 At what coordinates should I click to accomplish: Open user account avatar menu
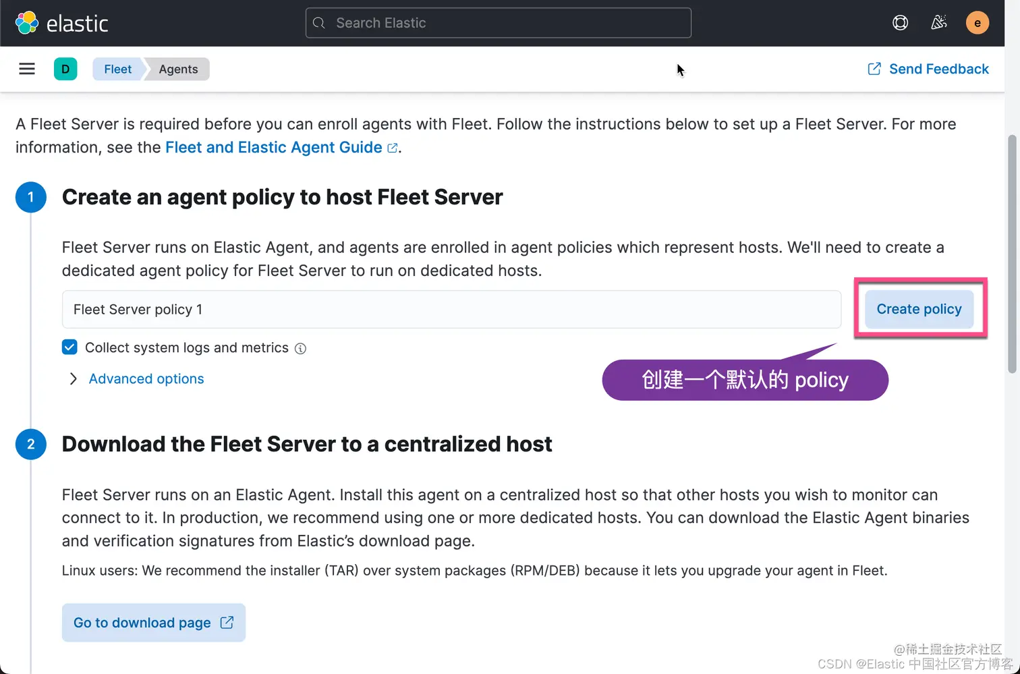coord(978,23)
